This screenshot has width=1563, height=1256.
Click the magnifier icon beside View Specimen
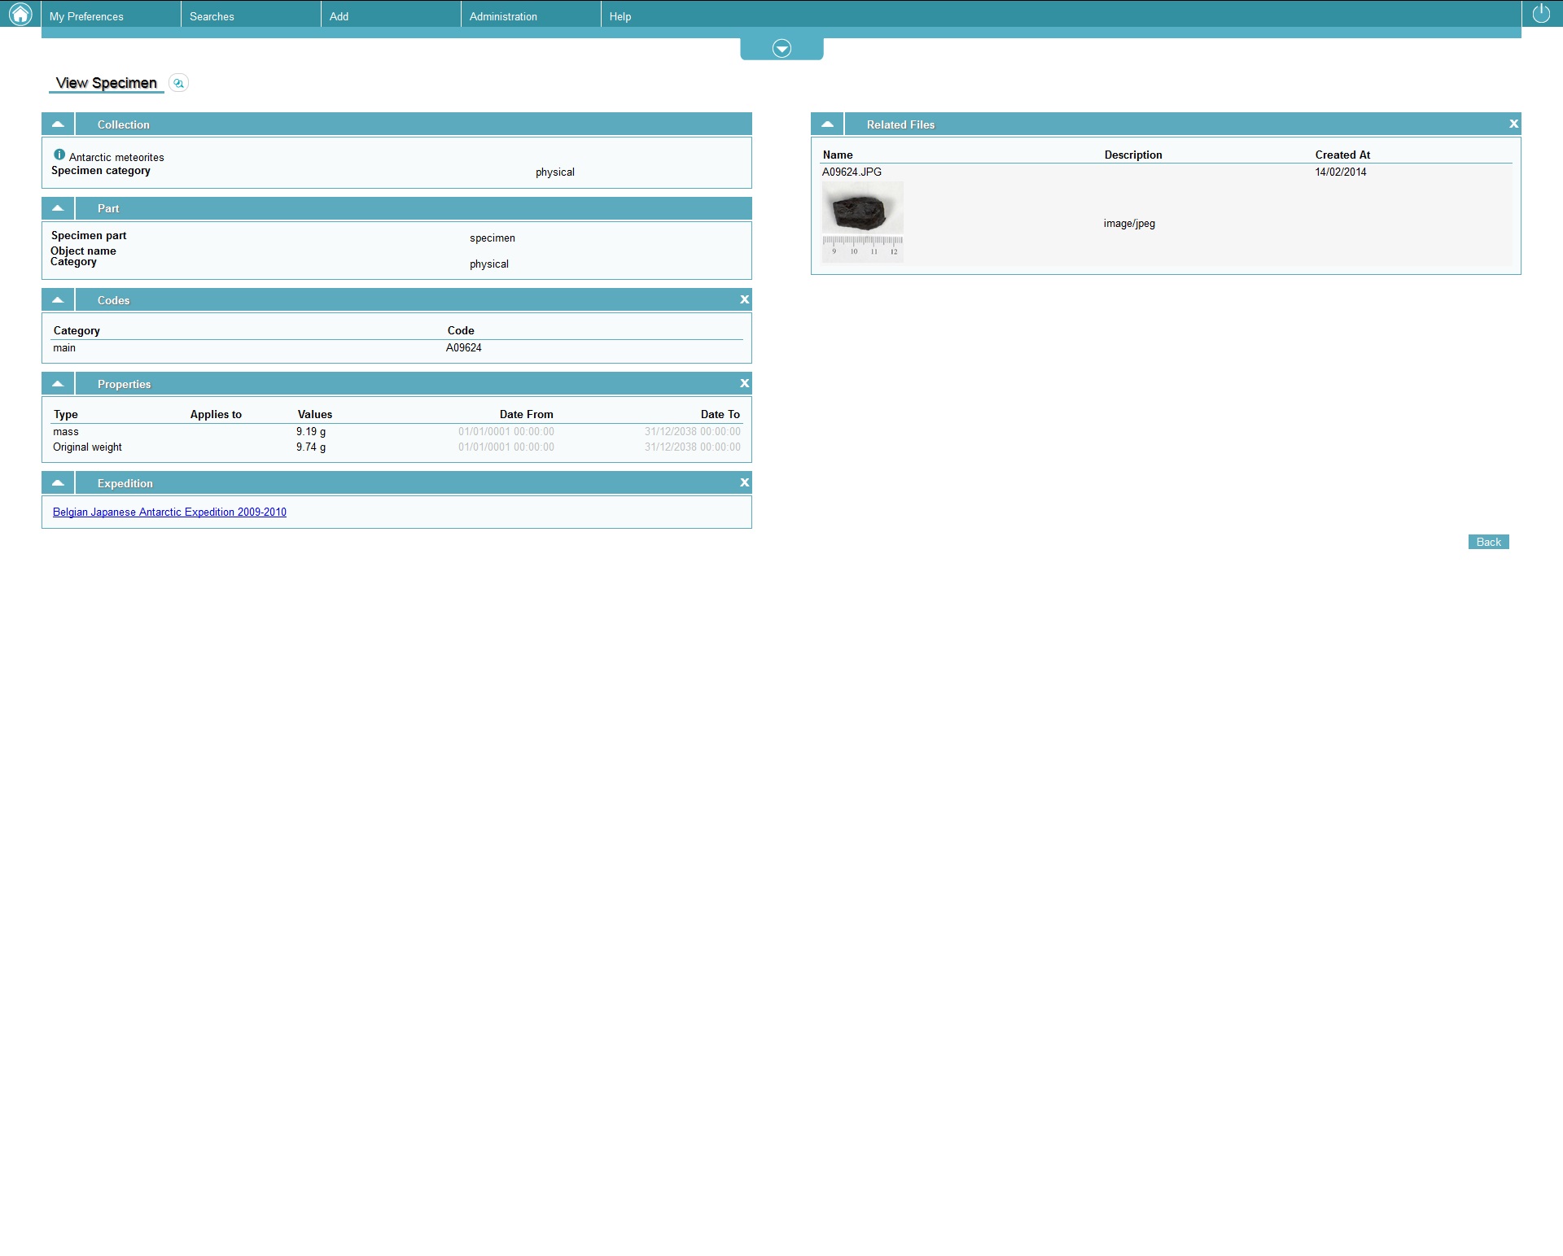[178, 83]
